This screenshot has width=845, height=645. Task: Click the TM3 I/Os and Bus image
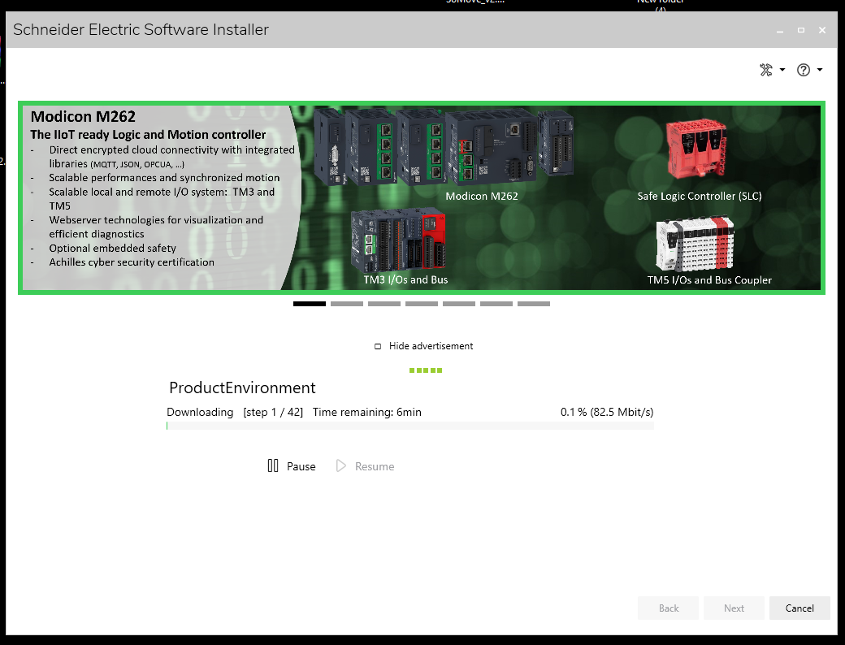(x=398, y=240)
